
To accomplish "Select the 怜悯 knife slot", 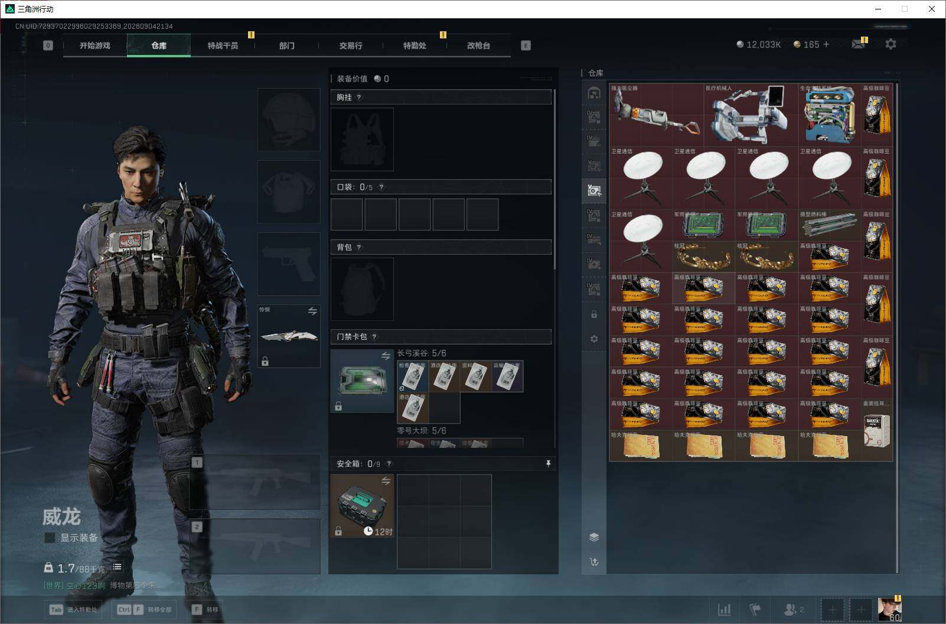I will tap(289, 336).
